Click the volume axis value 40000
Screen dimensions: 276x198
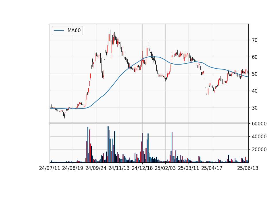point(259,137)
